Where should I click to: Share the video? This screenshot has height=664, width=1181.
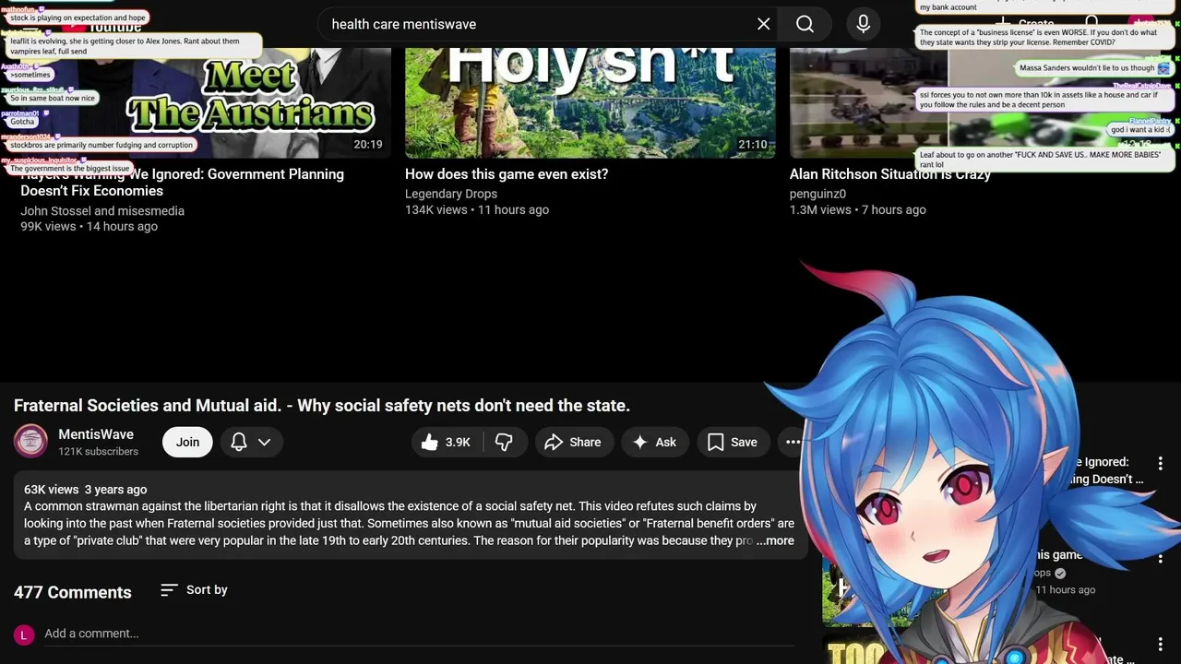pyautogui.click(x=573, y=442)
